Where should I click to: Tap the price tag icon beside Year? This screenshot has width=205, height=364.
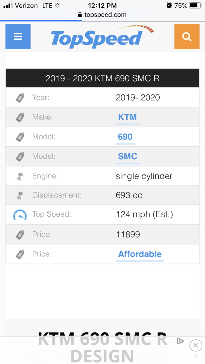click(x=20, y=98)
